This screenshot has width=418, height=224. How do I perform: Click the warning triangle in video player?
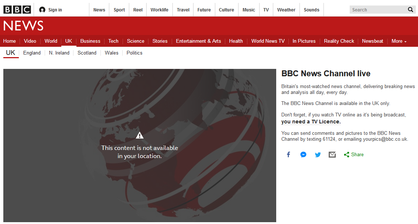pos(140,136)
